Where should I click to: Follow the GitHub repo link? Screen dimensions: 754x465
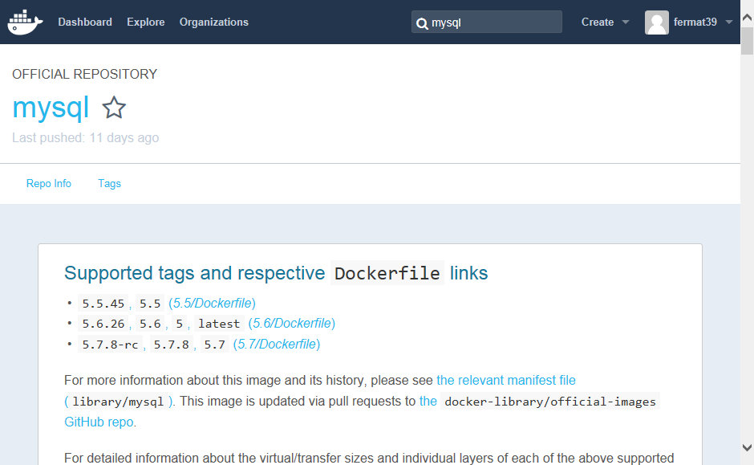[x=99, y=422]
